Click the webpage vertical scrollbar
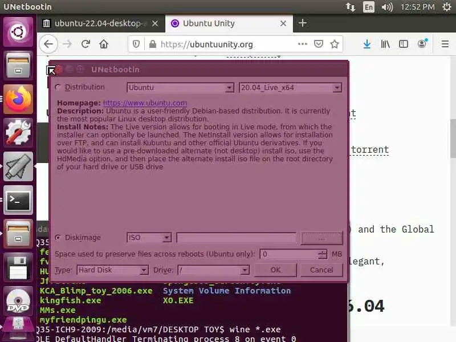The image size is (456, 342). point(453,139)
